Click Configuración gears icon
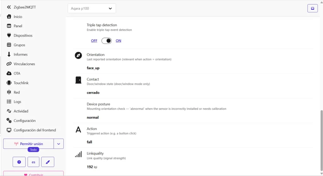The height and width of the screenshot is (176, 323). coord(9,120)
